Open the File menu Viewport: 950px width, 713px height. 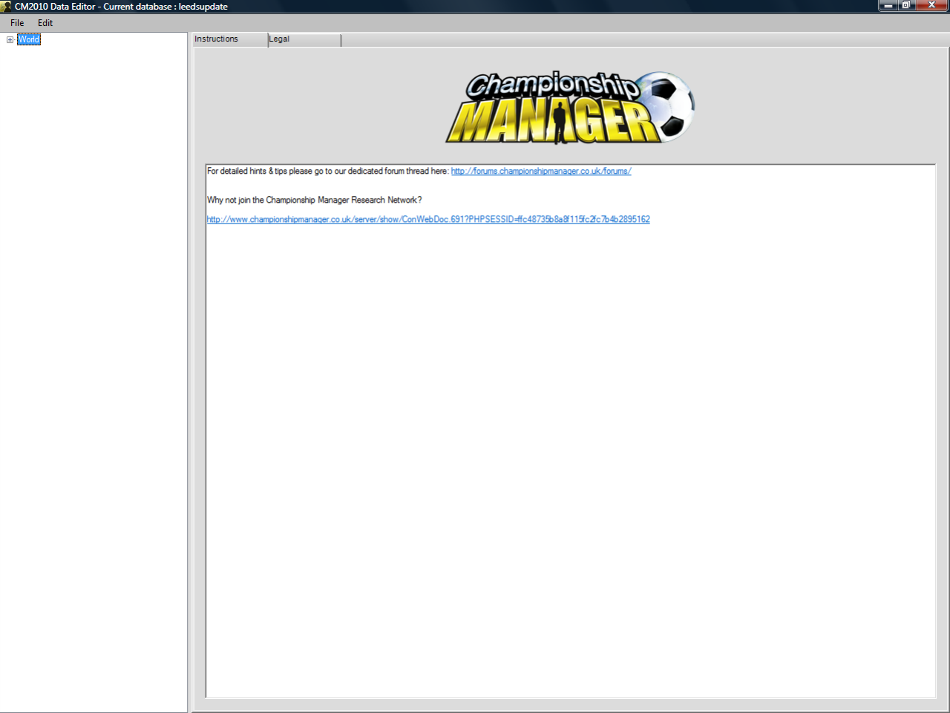tap(17, 23)
